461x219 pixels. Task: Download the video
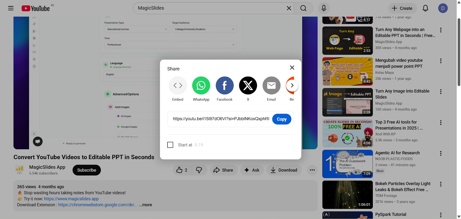[284, 170]
